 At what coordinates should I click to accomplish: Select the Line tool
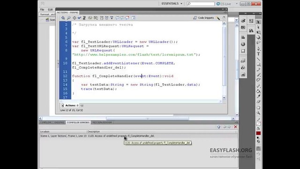pyautogui.click(x=258, y=59)
